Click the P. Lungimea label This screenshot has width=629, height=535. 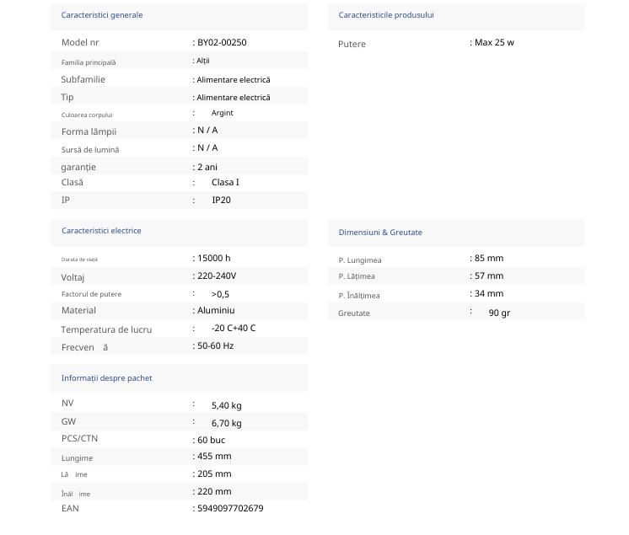coord(360,260)
